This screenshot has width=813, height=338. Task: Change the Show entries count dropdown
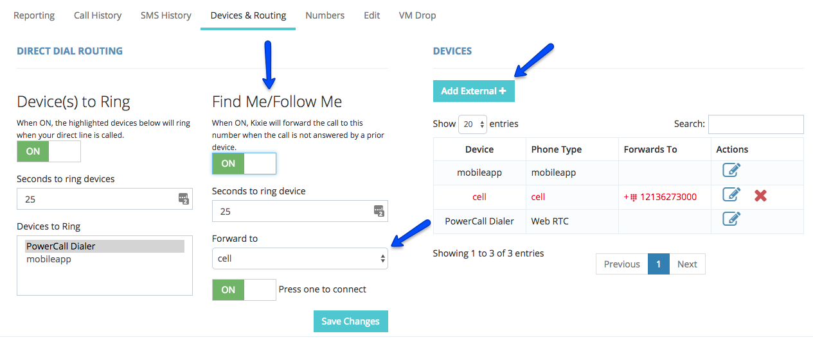pos(472,124)
